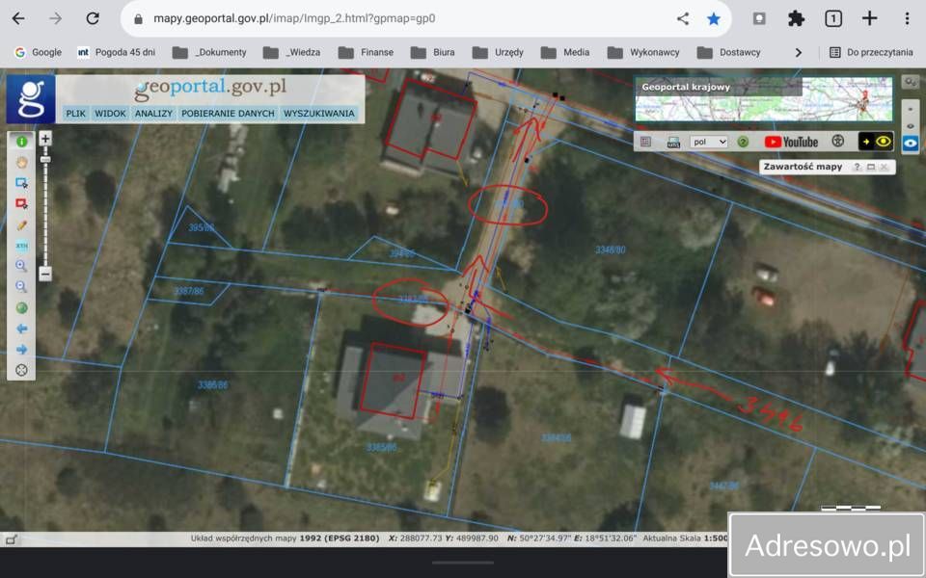Select the pencil drawing tool
This screenshot has width=926, height=578.
(21, 225)
